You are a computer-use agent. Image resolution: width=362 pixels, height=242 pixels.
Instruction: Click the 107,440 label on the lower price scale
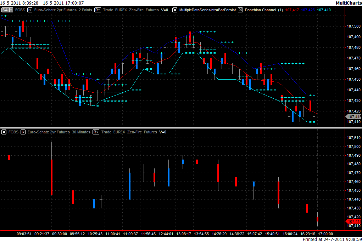[x=354, y=199]
